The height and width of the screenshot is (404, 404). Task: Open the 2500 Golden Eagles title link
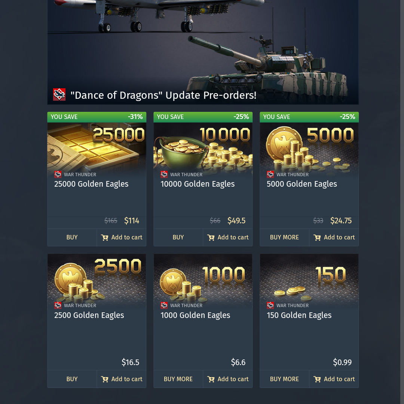89,315
